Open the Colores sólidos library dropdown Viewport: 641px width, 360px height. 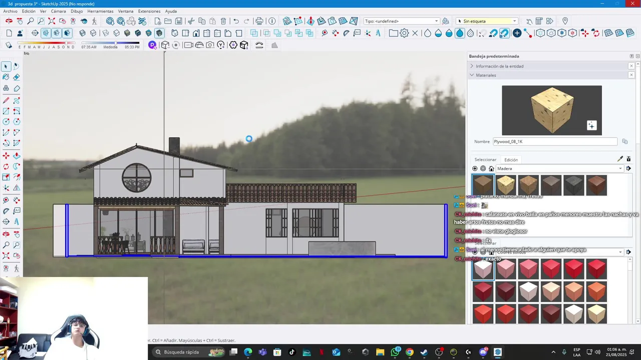(x=559, y=252)
